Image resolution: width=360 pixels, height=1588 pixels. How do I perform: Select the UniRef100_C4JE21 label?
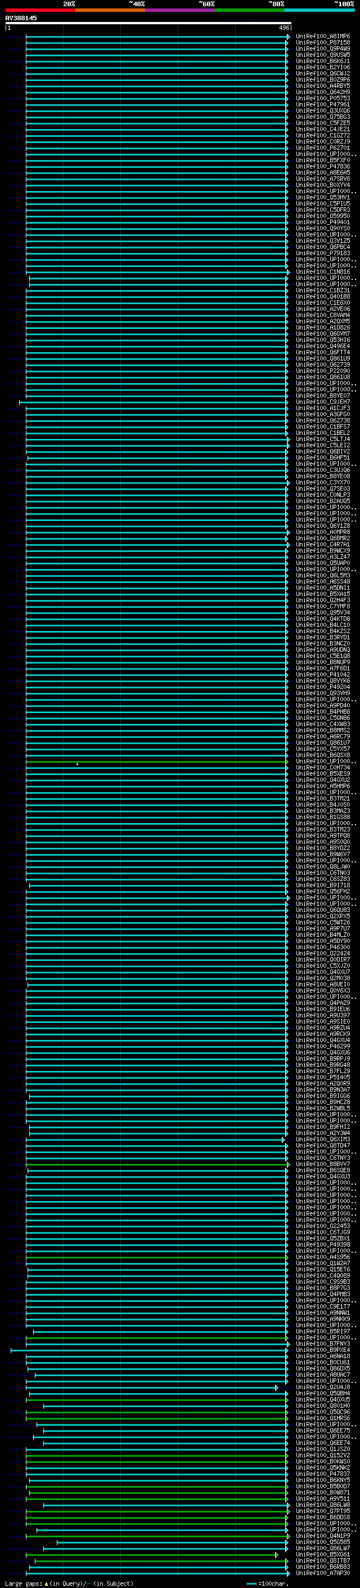click(323, 130)
